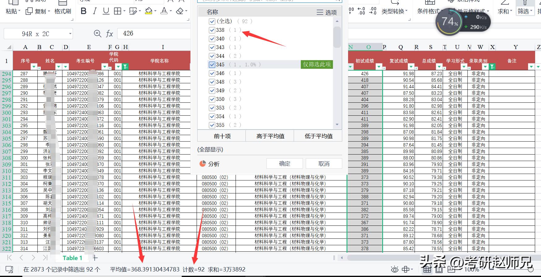Uncheck the 343 filter checkbox
Image resolution: width=541 pixels, height=277 pixels.
coord(212,47)
